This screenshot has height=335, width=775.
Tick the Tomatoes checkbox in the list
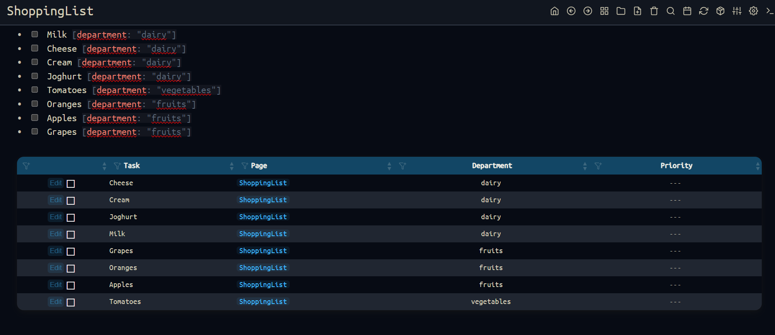[x=35, y=90]
